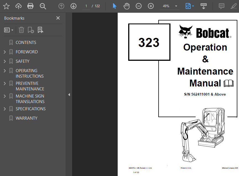Image resolution: width=239 pixels, height=176 pixels.
Task: Click the WARRANTY bookmark ribbon icon
Action: pyautogui.click(x=11, y=118)
